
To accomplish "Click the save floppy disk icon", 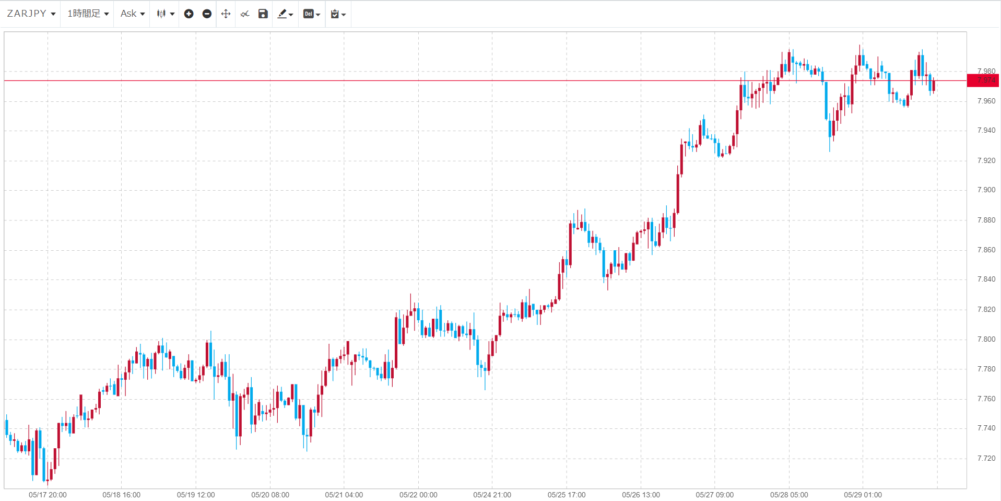I will [263, 14].
